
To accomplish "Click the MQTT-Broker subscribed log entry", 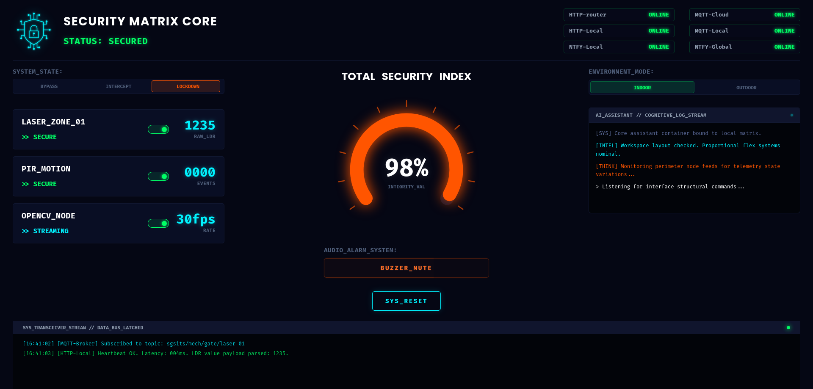I will pyautogui.click(x=134, y=344).
